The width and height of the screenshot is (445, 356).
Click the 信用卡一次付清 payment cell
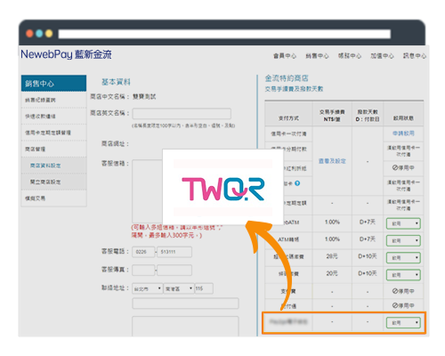pos(288,133)
